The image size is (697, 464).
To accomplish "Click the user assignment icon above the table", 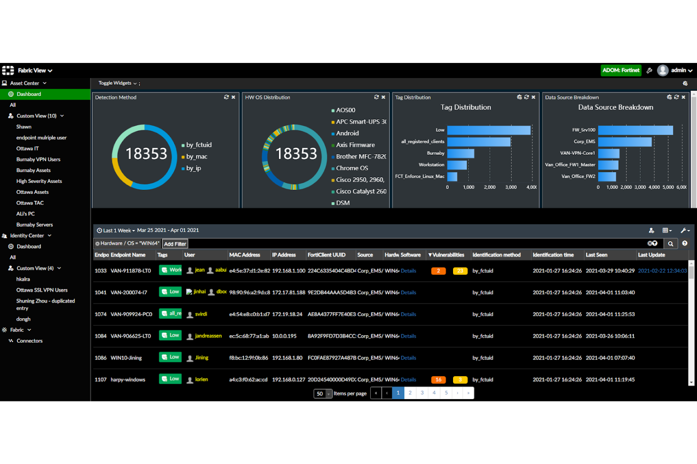I will click(x=652, y=230).
